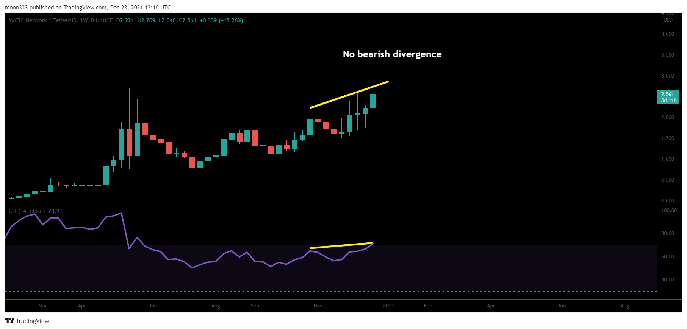This screenshot has width=687, height=329.
Task: Click the 4.000 level on the price axis
Action: pyautogui.click(x=668, y=34)
